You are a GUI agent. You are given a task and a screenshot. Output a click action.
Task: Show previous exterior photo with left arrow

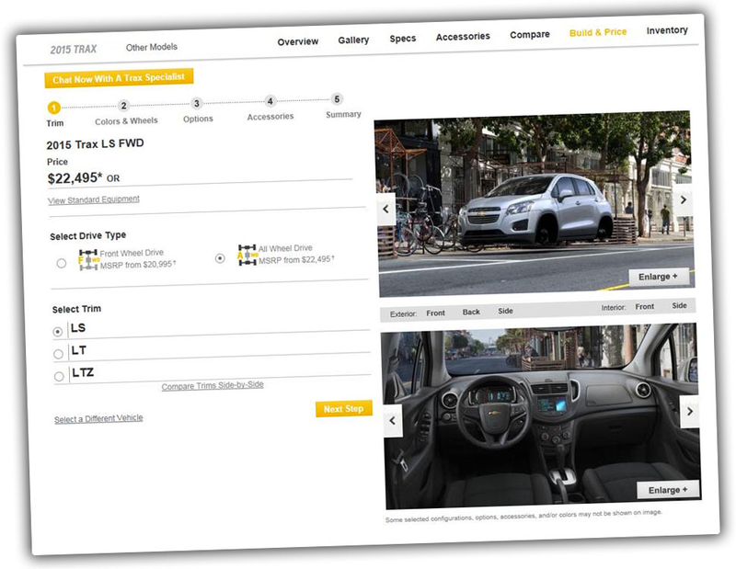point(385,209)
